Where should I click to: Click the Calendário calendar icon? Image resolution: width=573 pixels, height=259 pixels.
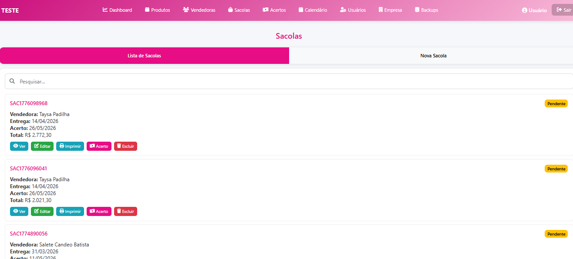point(301,10)
